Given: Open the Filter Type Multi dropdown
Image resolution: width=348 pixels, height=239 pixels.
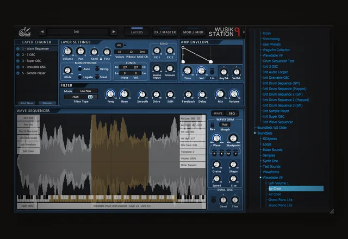Looking at the screenshot, I should pos(76,97).
